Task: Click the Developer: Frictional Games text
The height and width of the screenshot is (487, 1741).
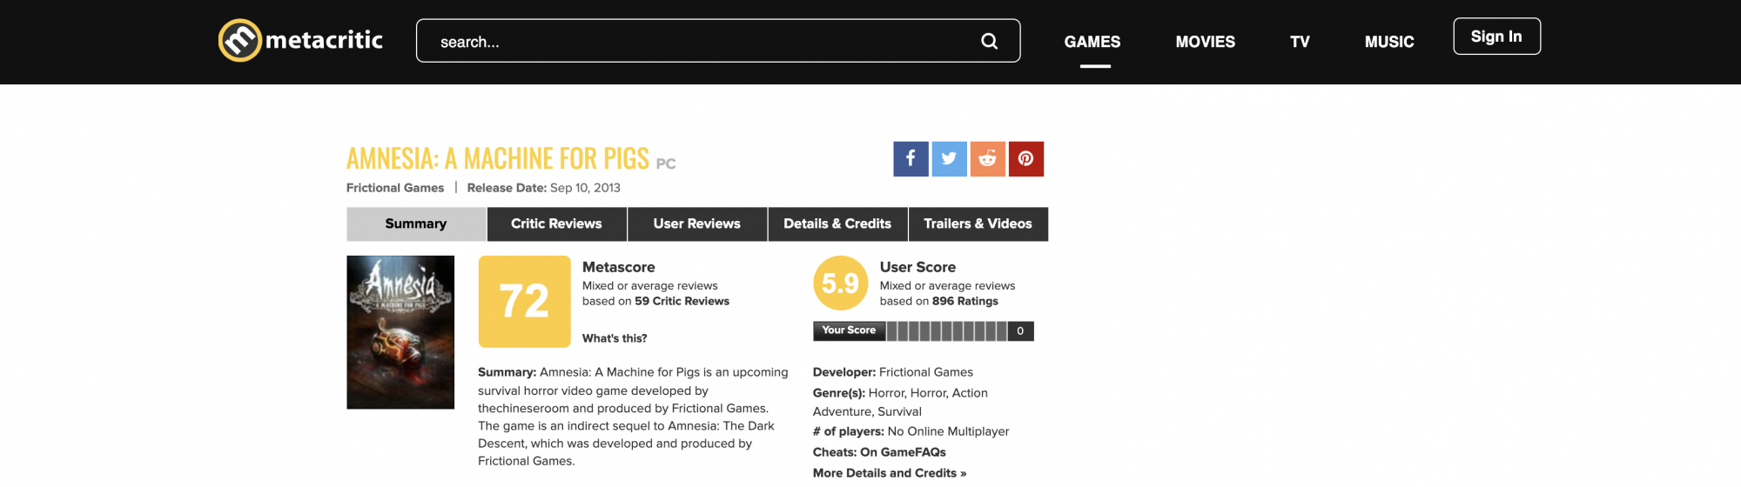Action: [x=893, y=372]
